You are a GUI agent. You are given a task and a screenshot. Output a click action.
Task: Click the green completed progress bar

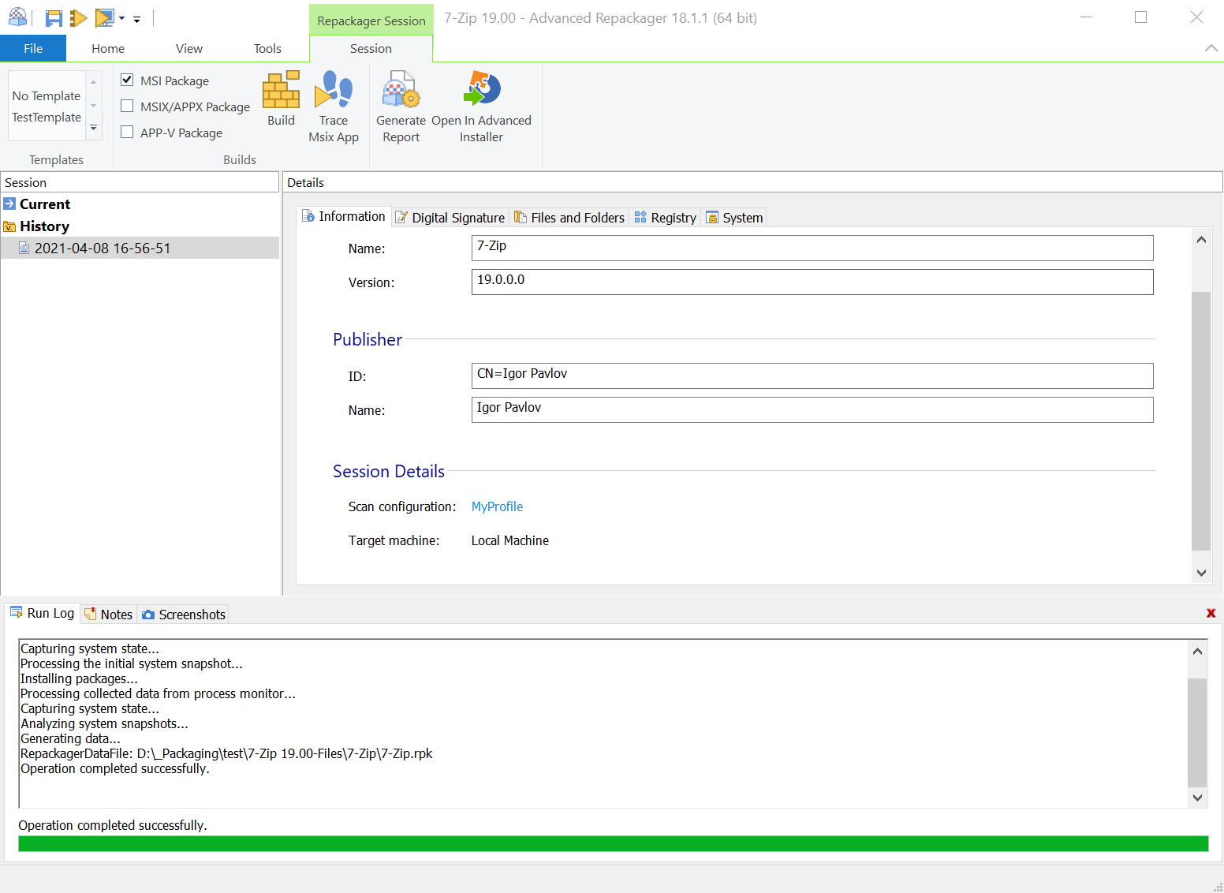[x=613, y=843]
